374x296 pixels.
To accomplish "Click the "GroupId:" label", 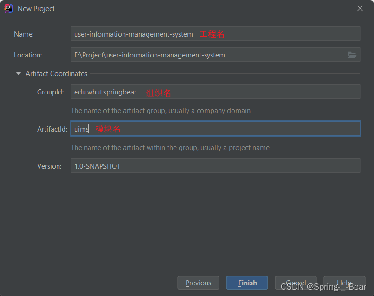I will point(50,92).
